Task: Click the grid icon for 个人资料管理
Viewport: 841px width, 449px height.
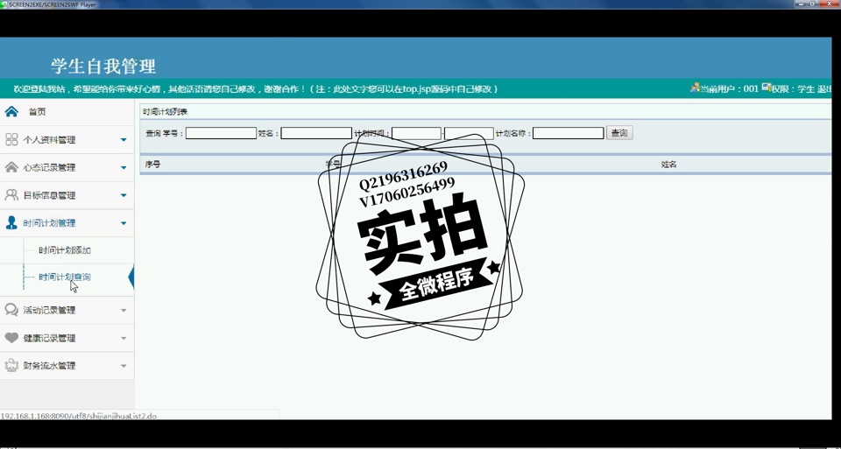Action: point(11,139)
